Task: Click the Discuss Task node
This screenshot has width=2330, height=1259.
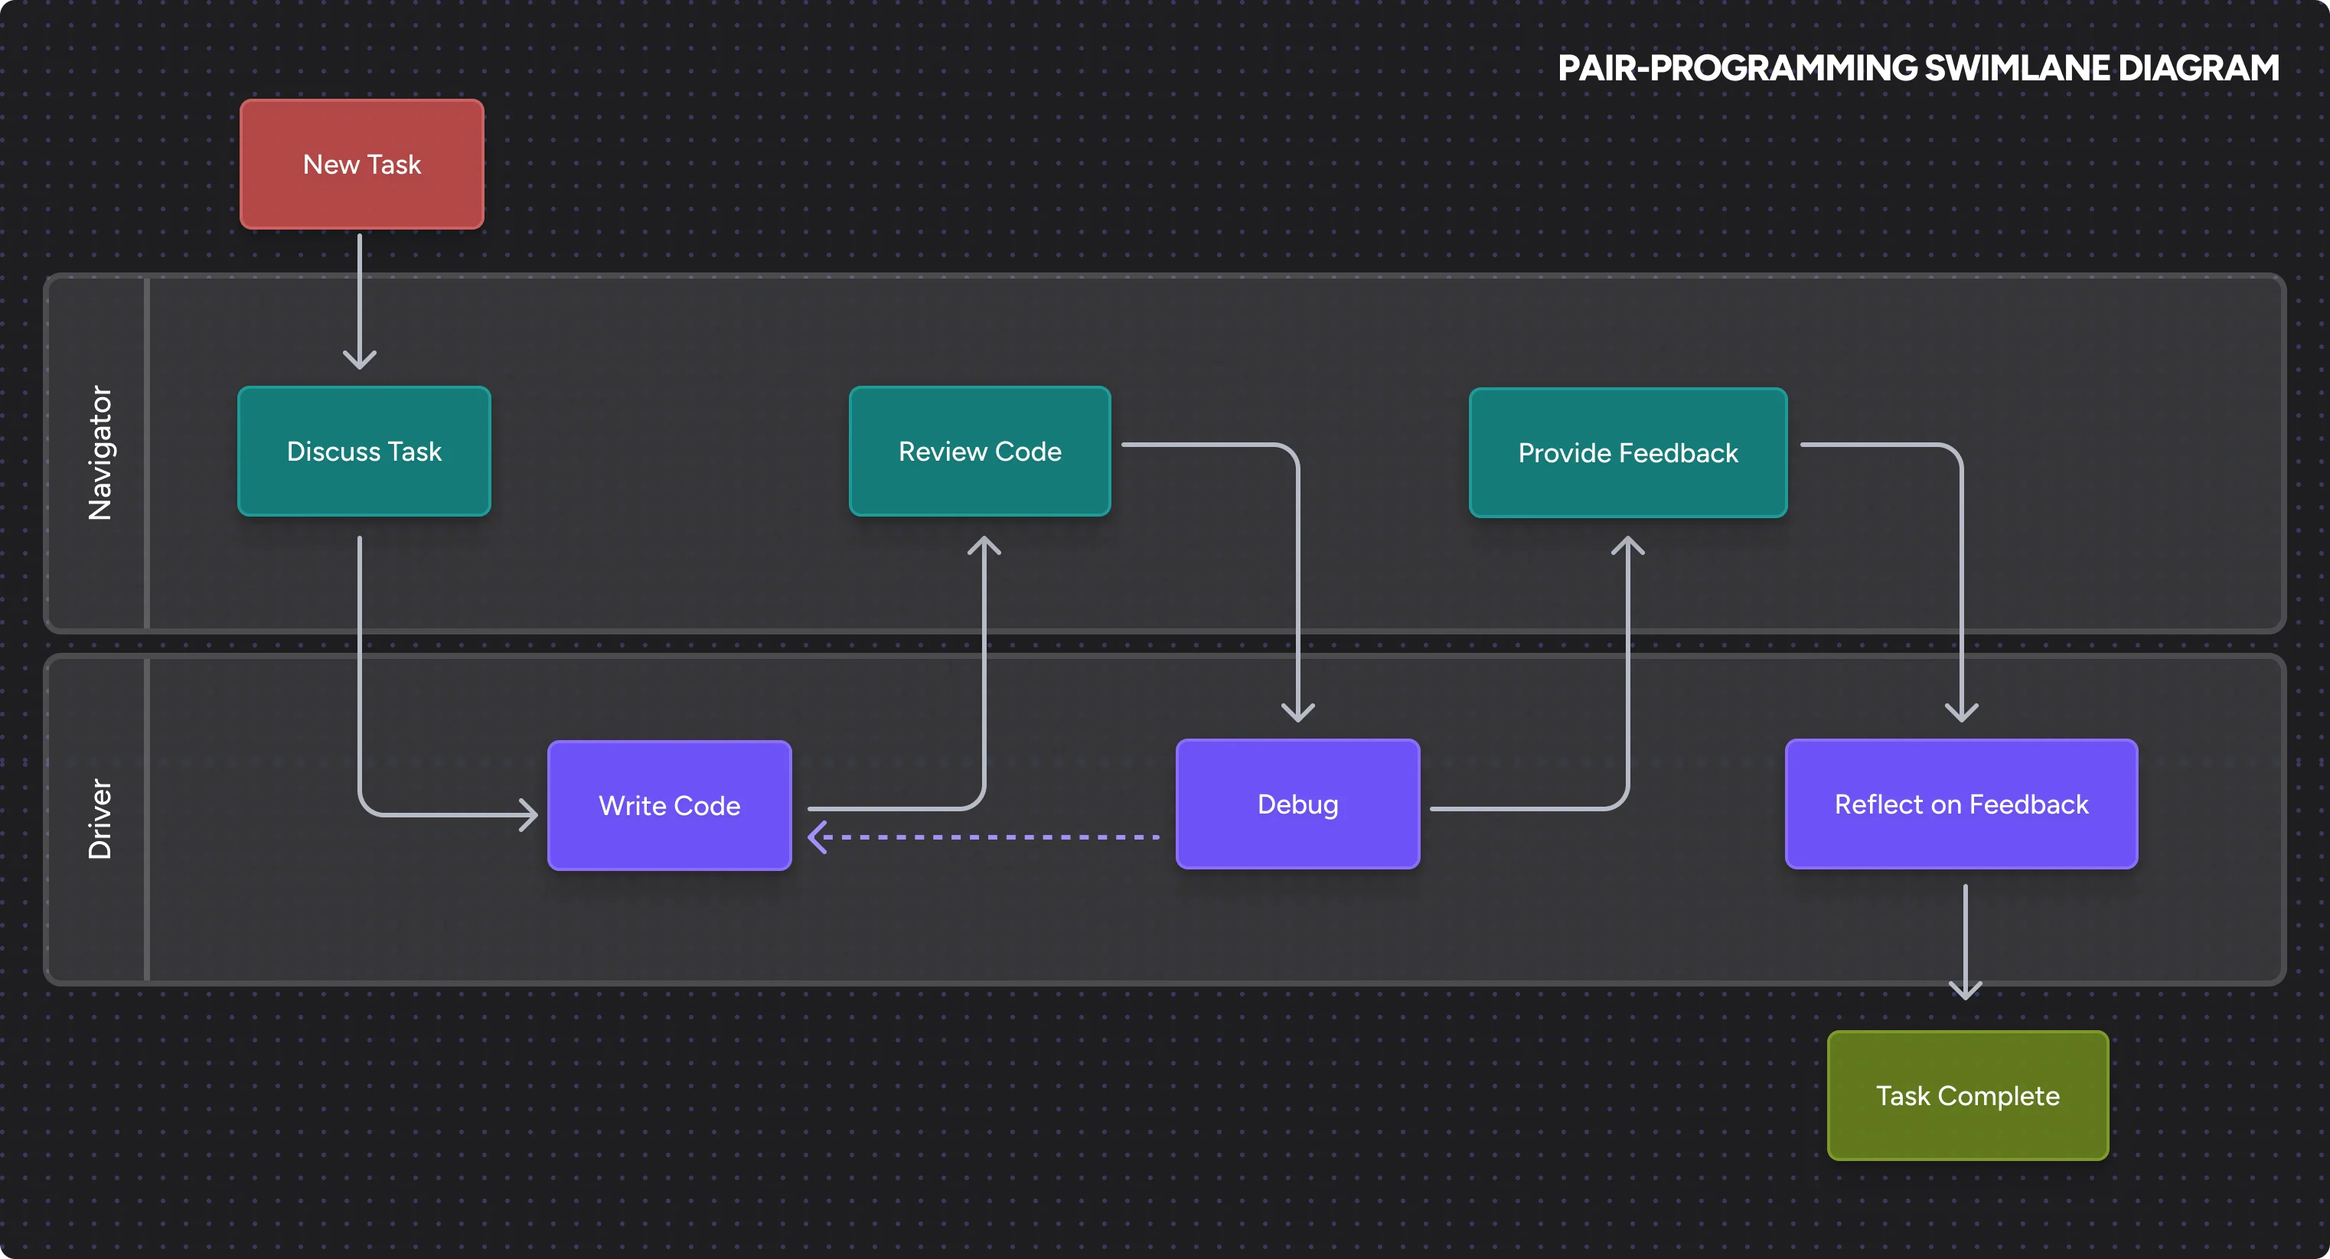Action: (364, 452)
